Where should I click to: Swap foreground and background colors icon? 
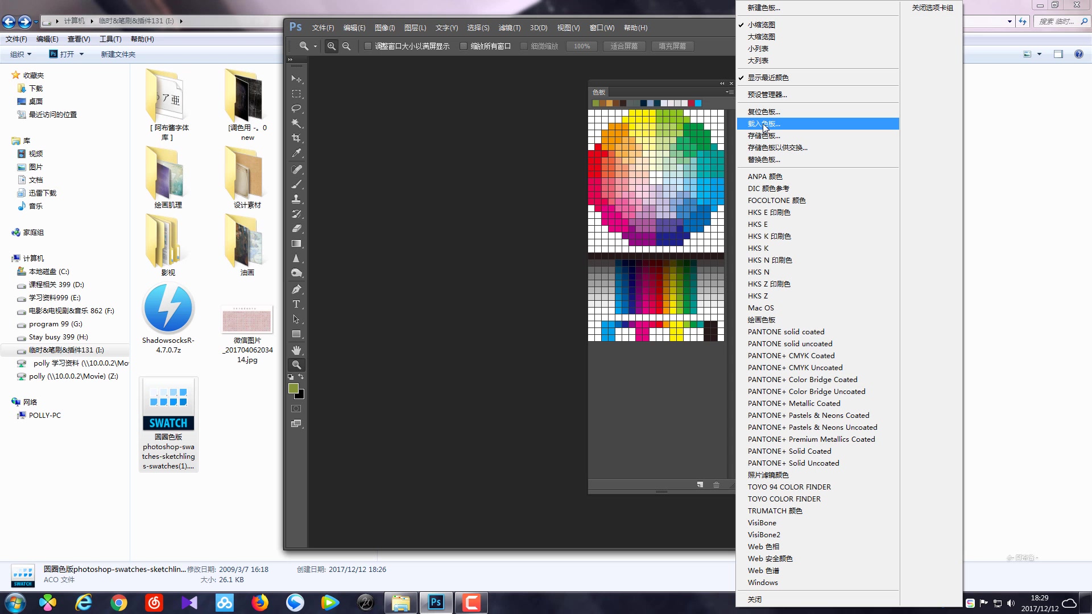click(x=301, y=377)
